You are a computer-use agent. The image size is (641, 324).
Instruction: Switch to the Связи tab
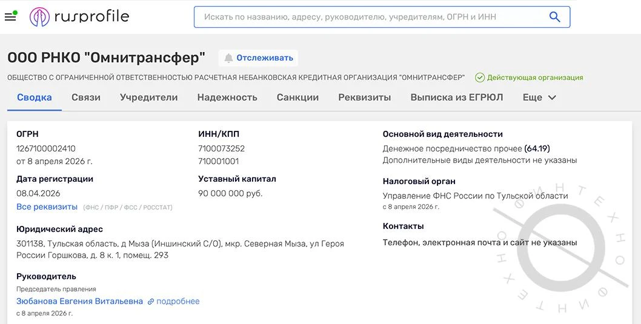click(86, 98)
